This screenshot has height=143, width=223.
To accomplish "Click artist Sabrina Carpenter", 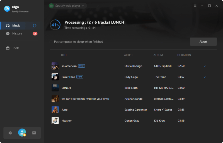I will click(x=136, y=110).
